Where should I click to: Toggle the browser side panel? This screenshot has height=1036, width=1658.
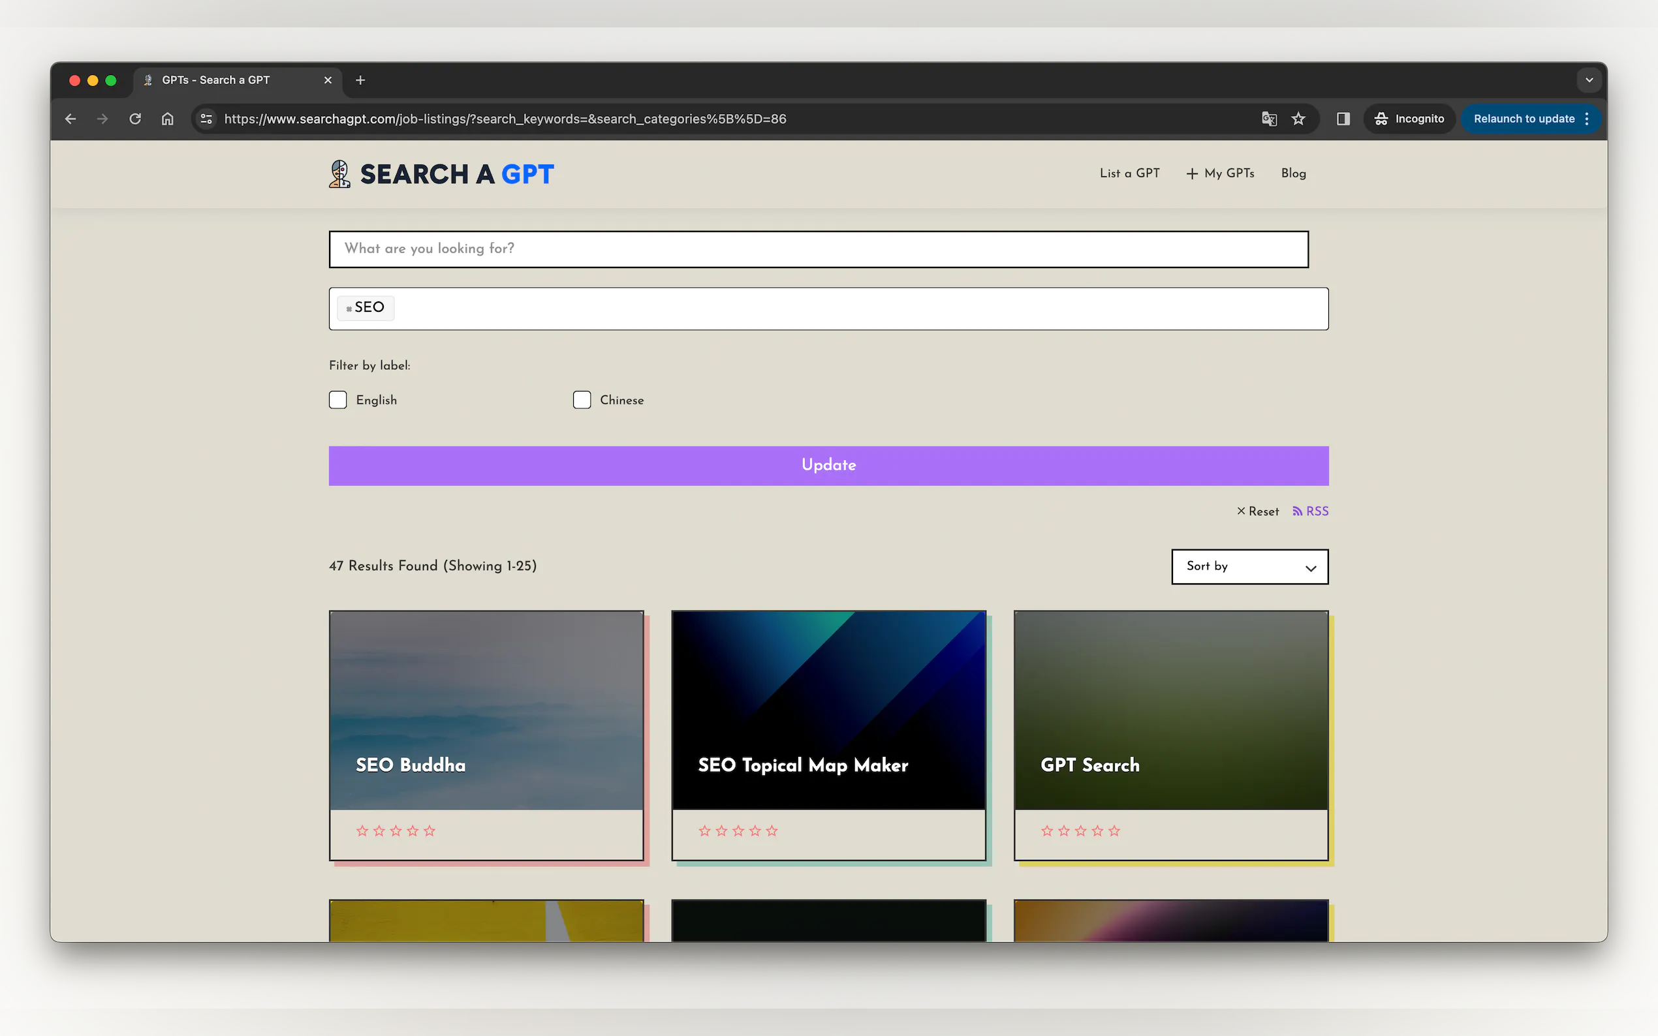pyautogui.click(x=1343, y=119)
